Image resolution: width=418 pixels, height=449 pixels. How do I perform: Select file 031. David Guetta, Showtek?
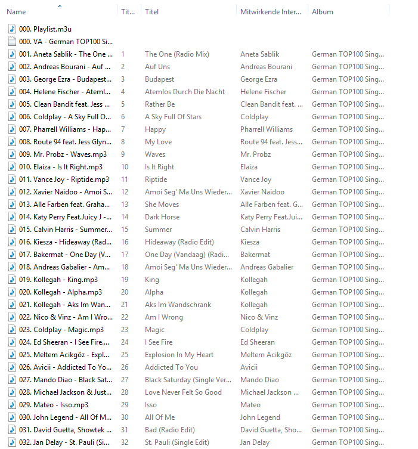point(65,430)
